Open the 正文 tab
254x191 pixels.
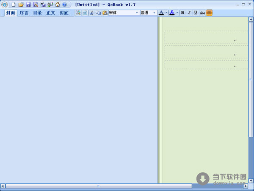50,13
